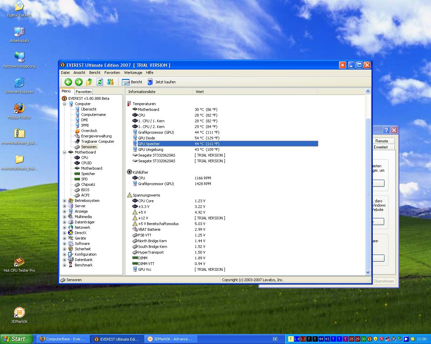The height and width of the screenshot is (344, 431).
Task: Select the Benchmark tree item
Action: point(84,265)
